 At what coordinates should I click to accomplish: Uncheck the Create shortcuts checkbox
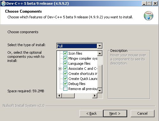[65, 74]
